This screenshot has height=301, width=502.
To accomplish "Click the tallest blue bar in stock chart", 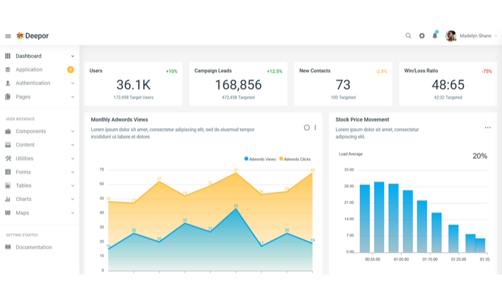I will 379,217.
